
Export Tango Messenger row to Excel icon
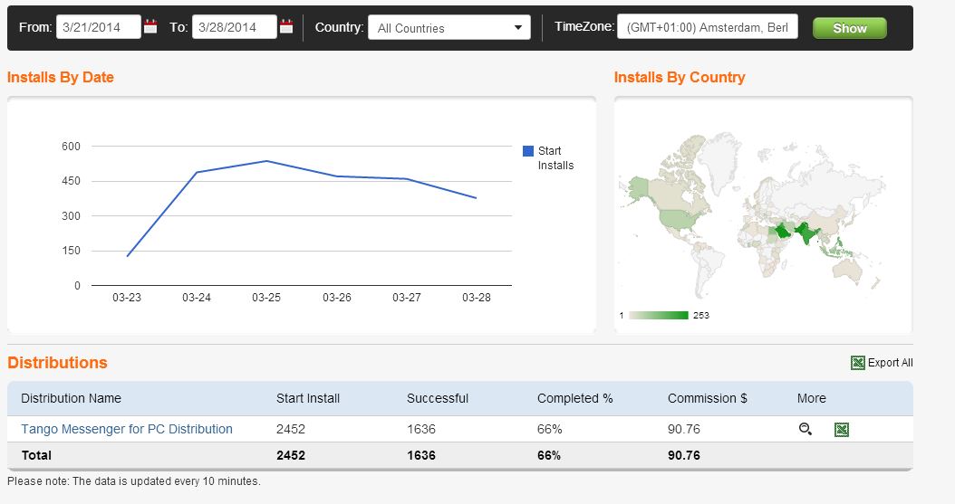coord(841,430)
